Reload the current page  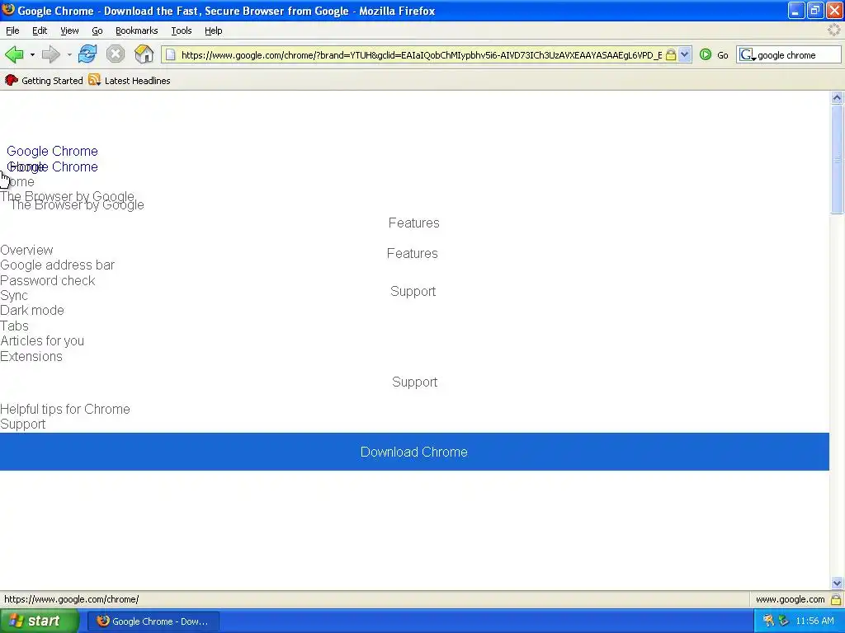pos(87,54)
